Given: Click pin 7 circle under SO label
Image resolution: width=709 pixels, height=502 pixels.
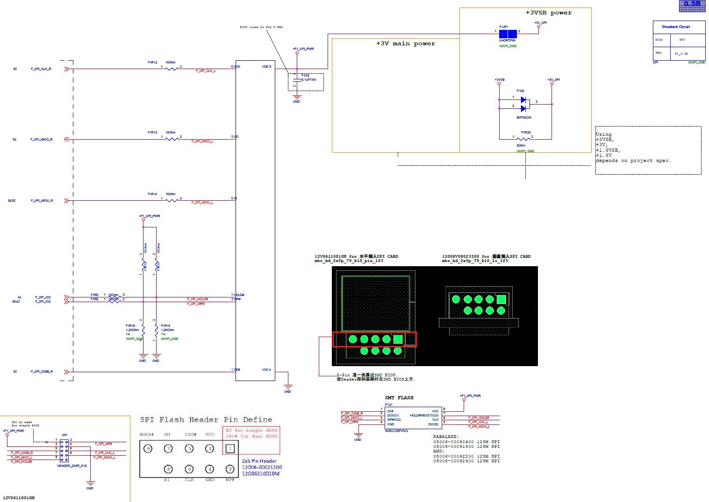Looking at the screenshot, I should coord(168,449).
